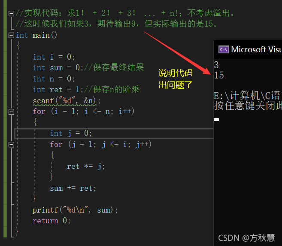Screen dimensions: 282x246
Task: Click the first comment line '实现代码'
Action: [125, 13]
